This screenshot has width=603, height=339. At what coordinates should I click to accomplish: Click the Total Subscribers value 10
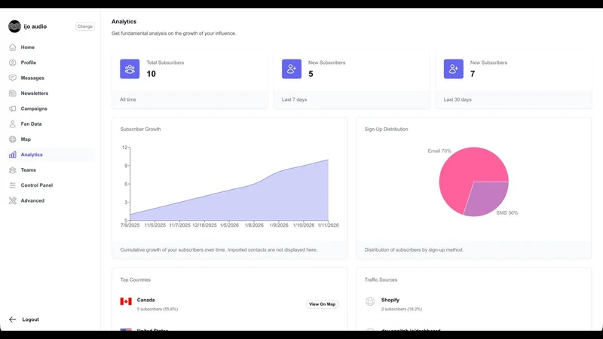coord(152,74)
